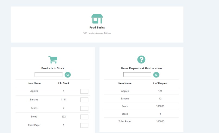
Task: Click search button under Items Requests
Action: [x=156, y=75]
